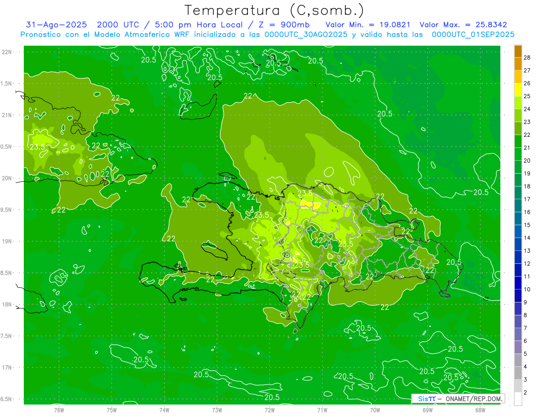Pick colorbar swatch between 23 and 24

click(x=518, y=116)
